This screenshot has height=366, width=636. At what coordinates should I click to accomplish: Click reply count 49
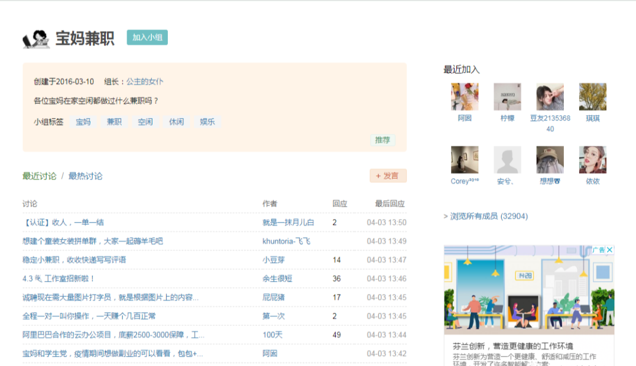coord(337,335)
